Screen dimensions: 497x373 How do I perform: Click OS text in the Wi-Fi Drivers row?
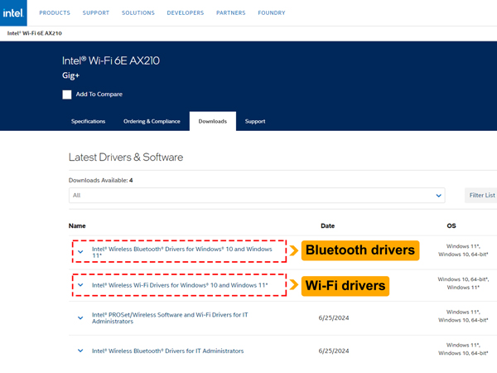coord(463,283)
